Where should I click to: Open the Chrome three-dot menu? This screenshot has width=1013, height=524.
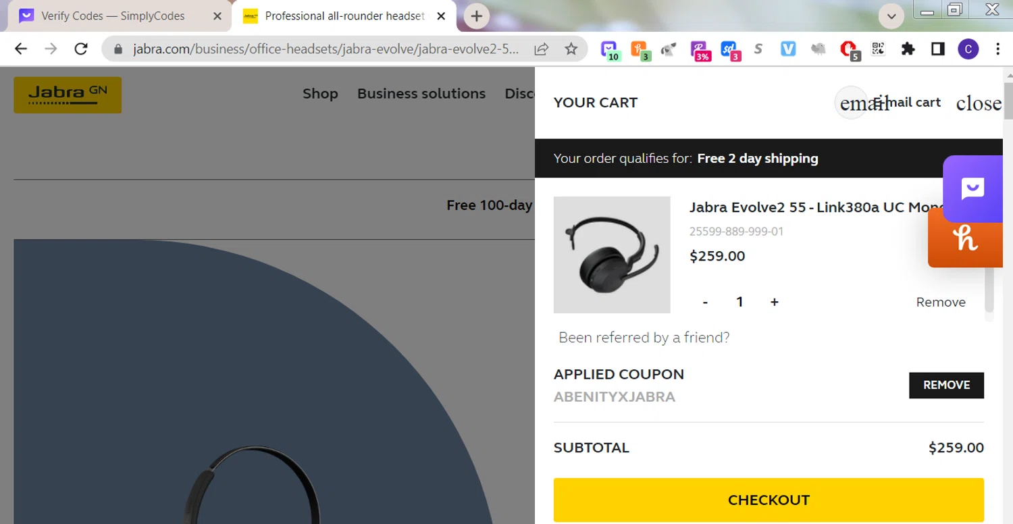click(x=997, y=49)
